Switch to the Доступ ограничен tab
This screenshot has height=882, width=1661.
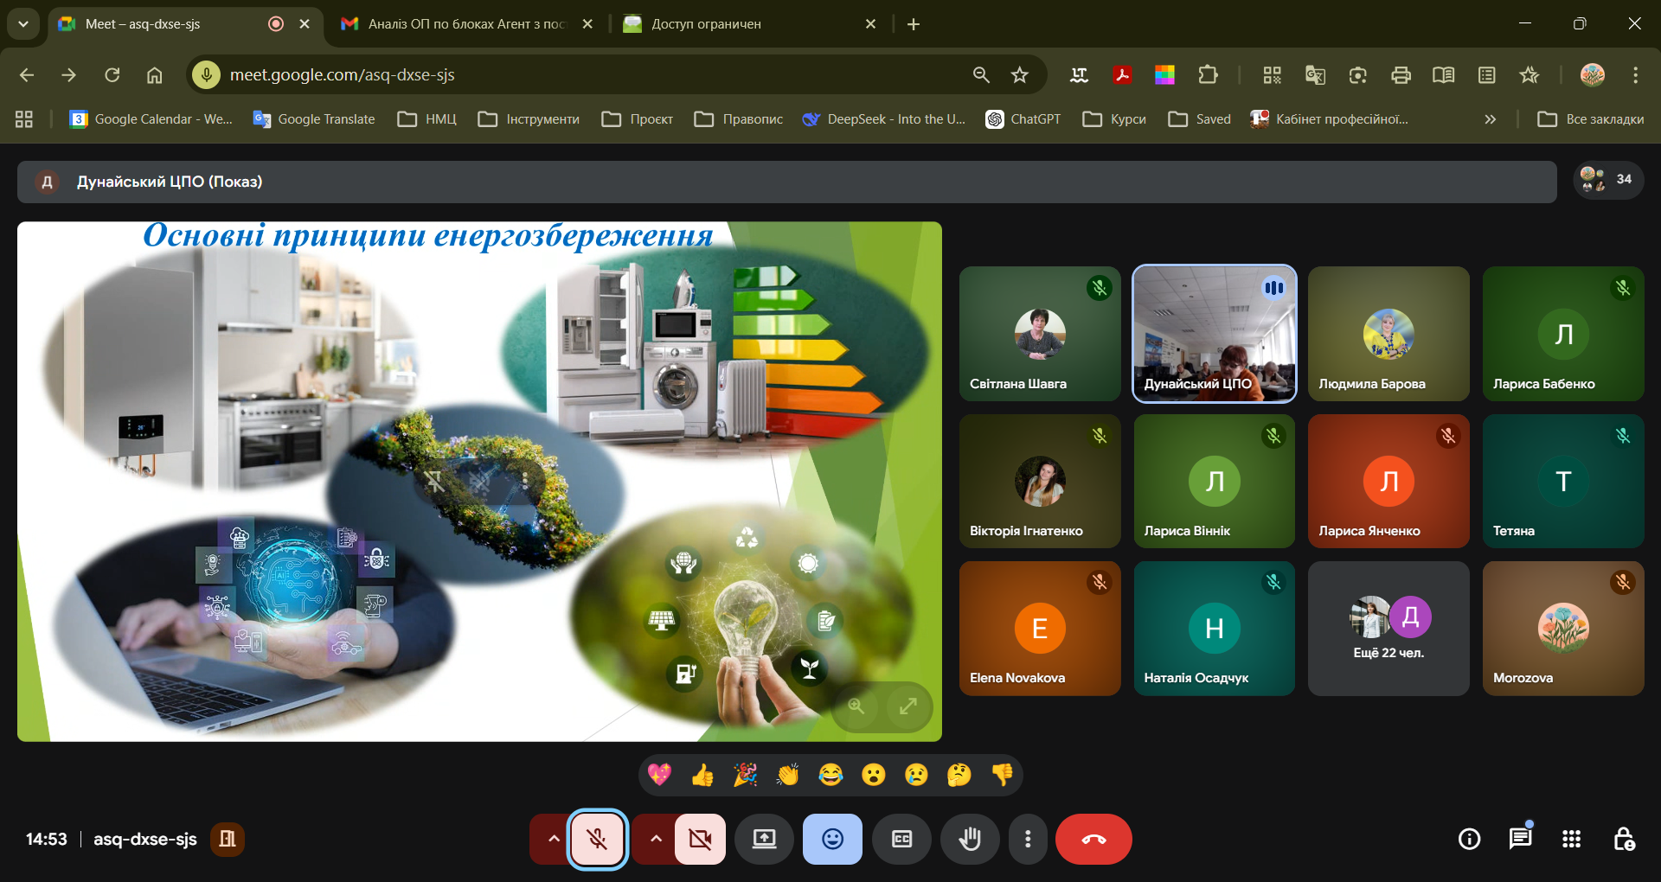pyautogui.click(x=744, y=24)
